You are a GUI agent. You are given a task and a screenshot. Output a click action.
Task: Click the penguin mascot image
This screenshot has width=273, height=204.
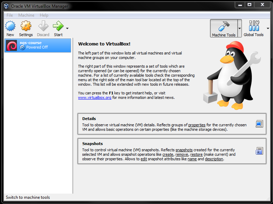point(232,75)
